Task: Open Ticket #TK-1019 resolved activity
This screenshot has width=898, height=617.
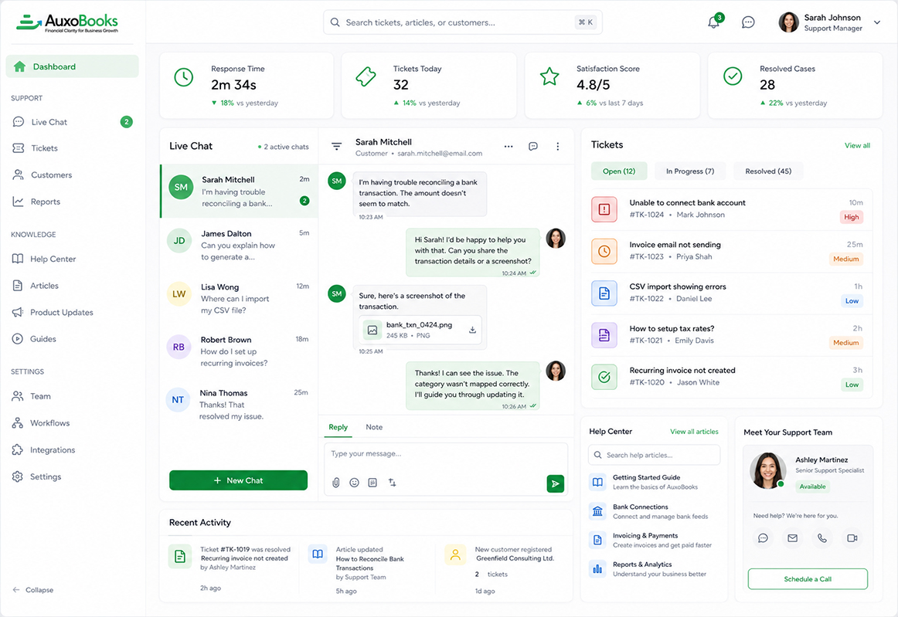Action: [230, 568]
